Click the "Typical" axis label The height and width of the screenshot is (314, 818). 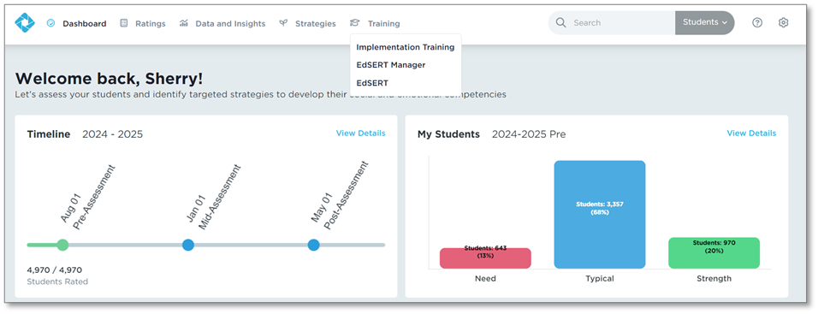pyautogui.click(x=600, y=279)
